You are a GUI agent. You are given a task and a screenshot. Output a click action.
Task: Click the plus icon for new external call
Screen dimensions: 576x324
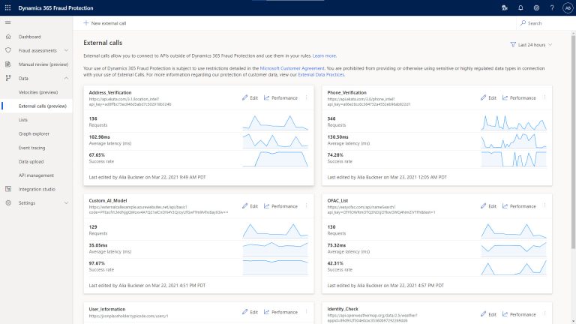86,23
